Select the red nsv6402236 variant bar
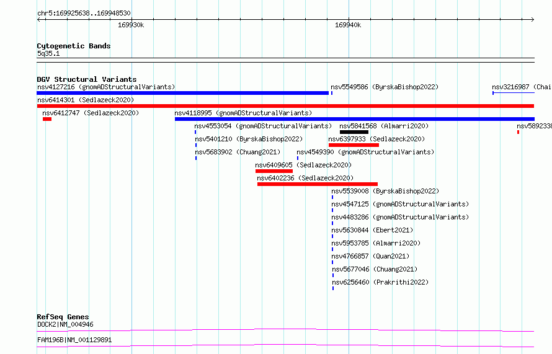 tap(318, 184)
